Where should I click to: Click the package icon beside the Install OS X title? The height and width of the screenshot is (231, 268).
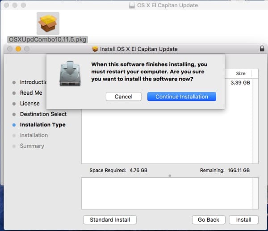tap(95, 49)
